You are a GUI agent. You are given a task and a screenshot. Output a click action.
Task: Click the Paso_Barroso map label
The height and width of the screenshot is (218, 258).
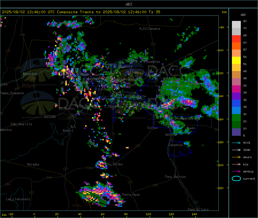175,177
